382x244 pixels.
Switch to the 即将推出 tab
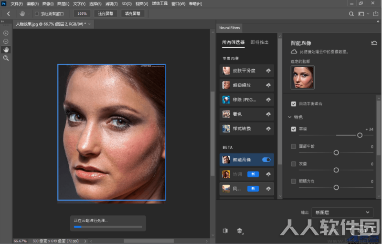click(259, 42)
